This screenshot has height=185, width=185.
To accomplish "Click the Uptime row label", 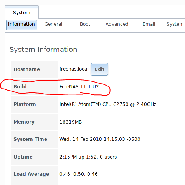I will tap(23, 157).
